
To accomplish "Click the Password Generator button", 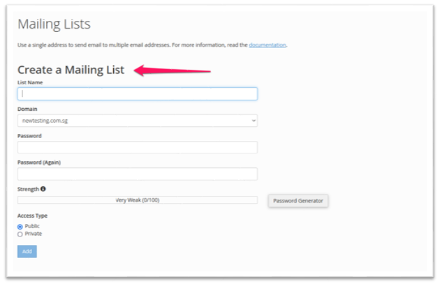I will pyautogui.click(x=298, y=201).
